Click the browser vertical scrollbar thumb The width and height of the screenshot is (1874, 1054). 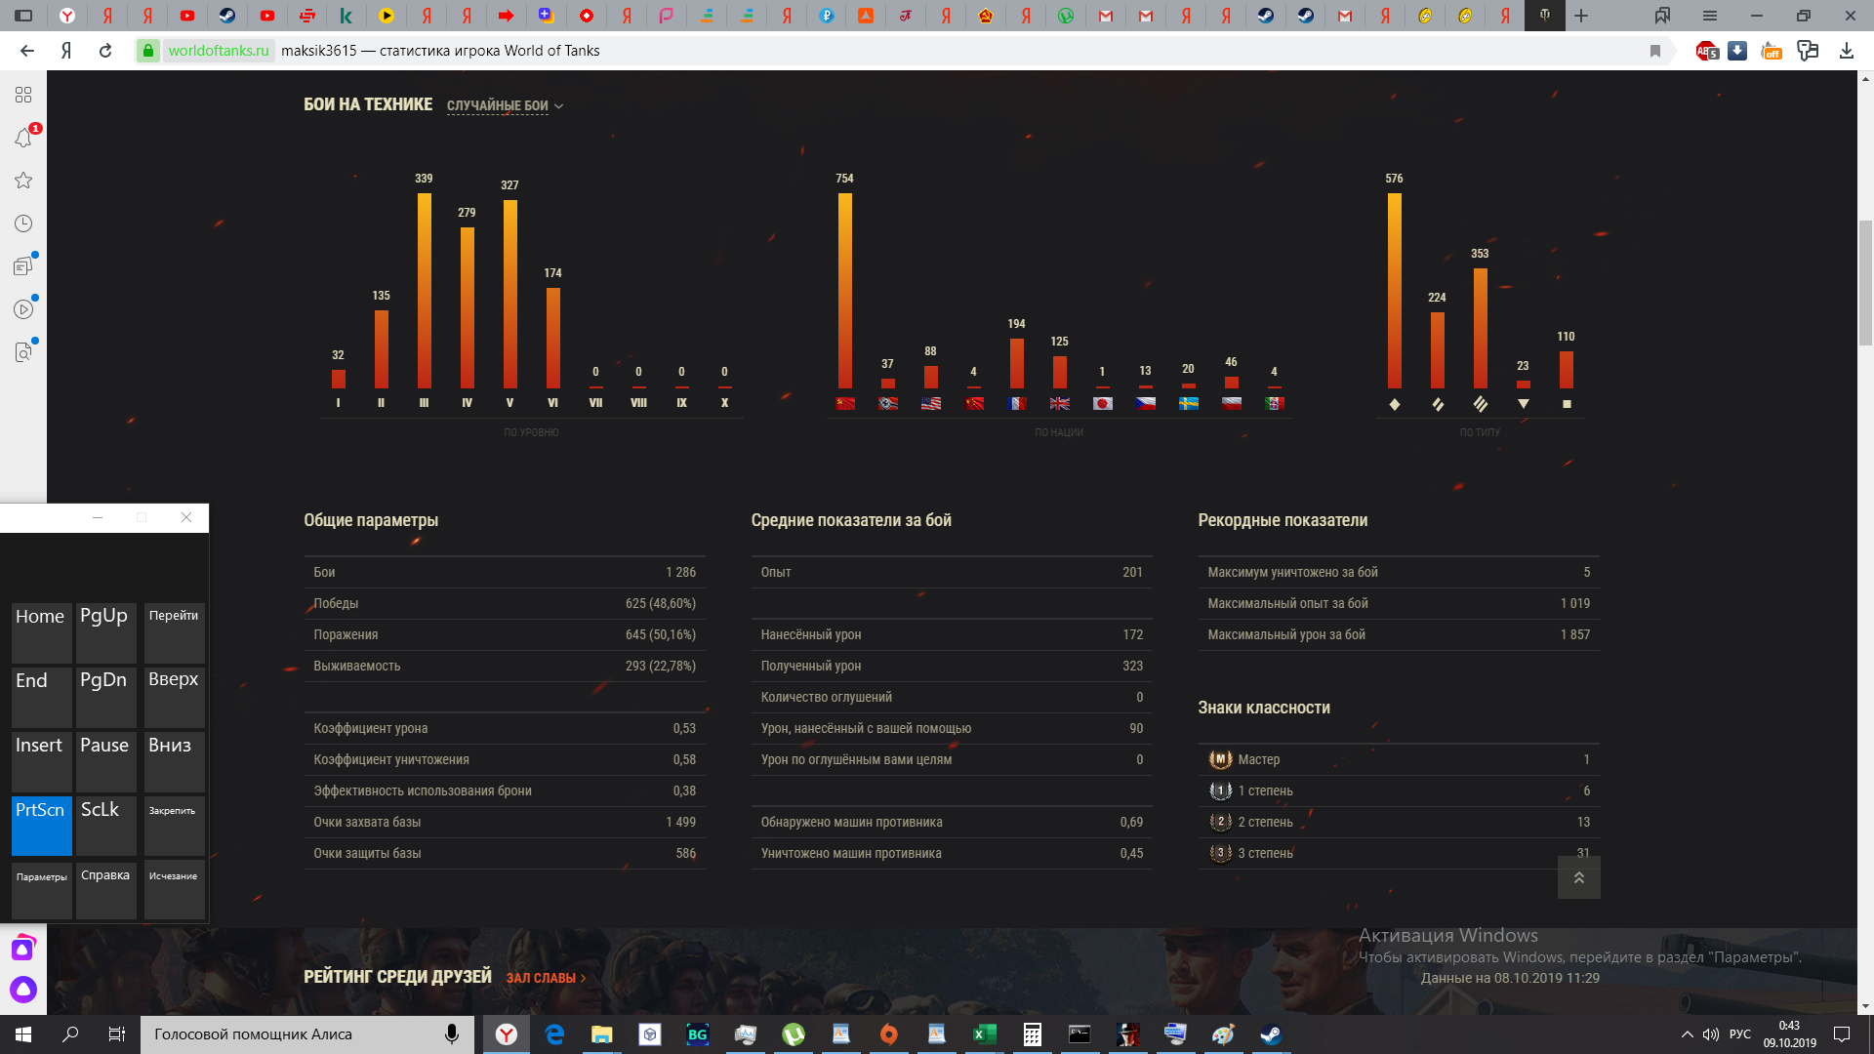point(1865,283)
